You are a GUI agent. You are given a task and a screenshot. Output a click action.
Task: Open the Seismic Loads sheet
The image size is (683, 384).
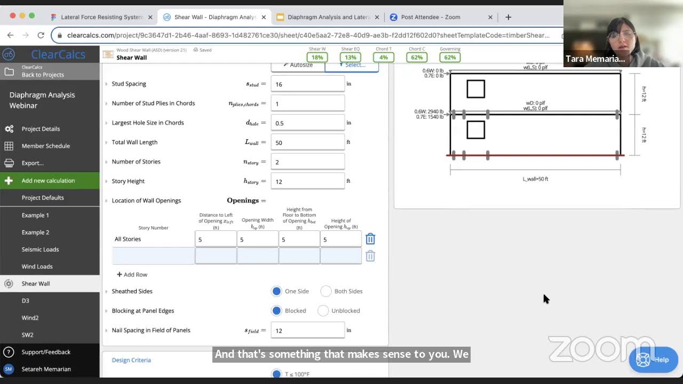coord(40,250)
